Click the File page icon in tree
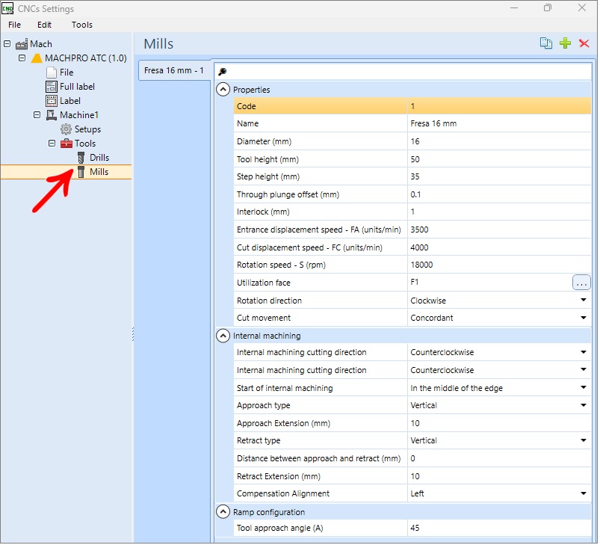 (52, 73)
